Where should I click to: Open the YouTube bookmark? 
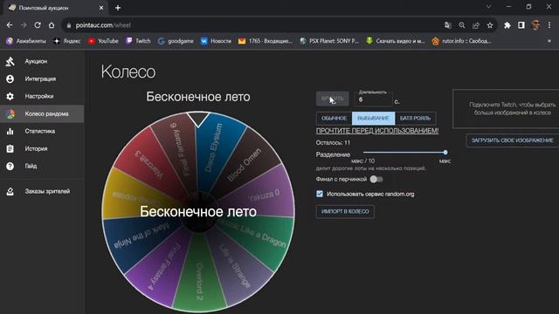(x=103, y=41)
